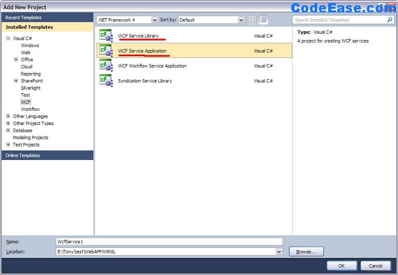
Task: Select Syndication Service Library name
Action: 145,81
